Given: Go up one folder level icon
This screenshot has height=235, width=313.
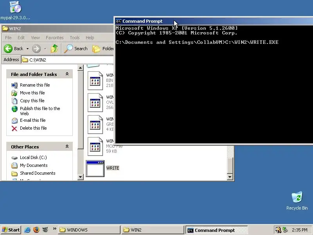Looking at the screenshot, I should (x=54, y=49).
